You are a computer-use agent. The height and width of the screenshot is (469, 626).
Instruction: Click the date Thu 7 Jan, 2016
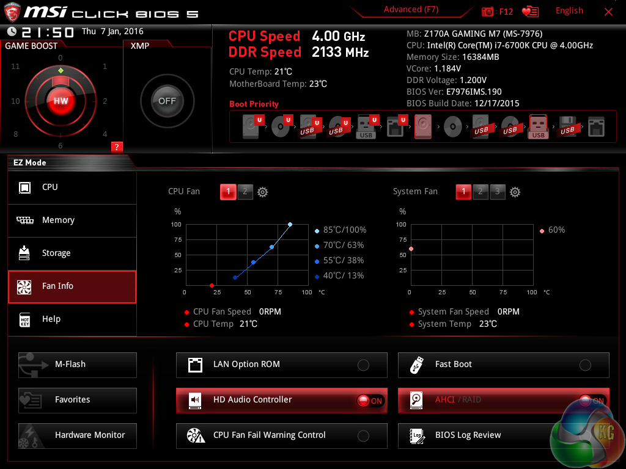click(x=112, y=32)
